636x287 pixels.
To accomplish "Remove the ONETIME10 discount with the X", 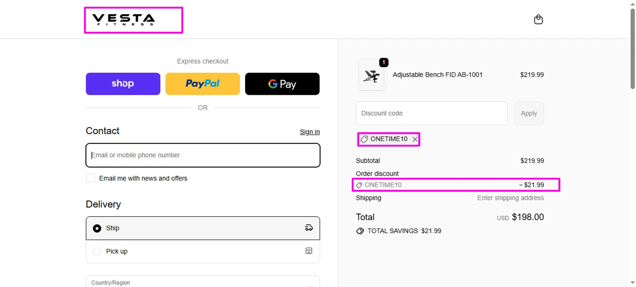I will point(415,139).
